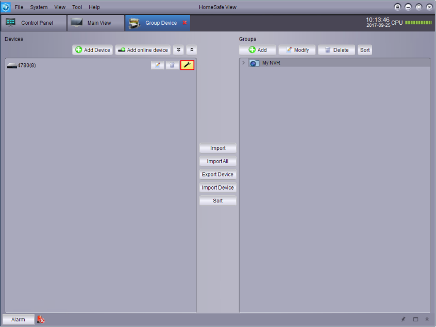Screen dimensions: 436x327
Task: Click the Add Device button
Action: [92, 50]
